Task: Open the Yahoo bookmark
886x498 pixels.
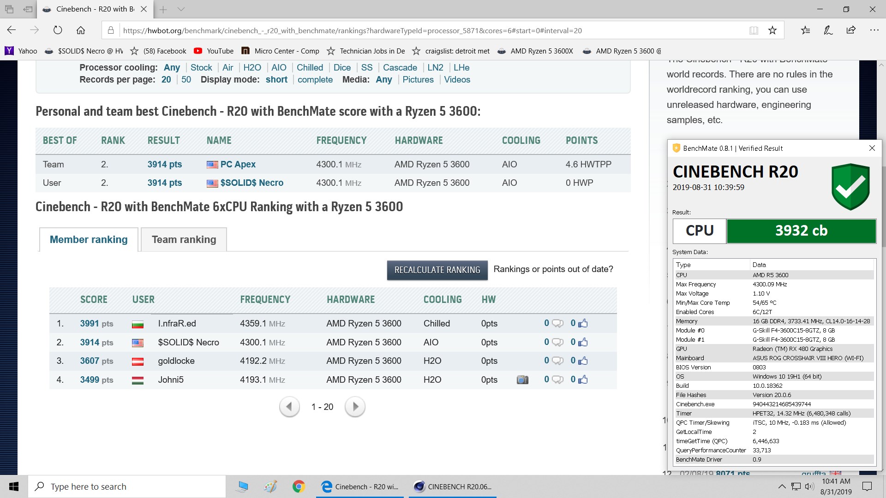Action: 21,51
